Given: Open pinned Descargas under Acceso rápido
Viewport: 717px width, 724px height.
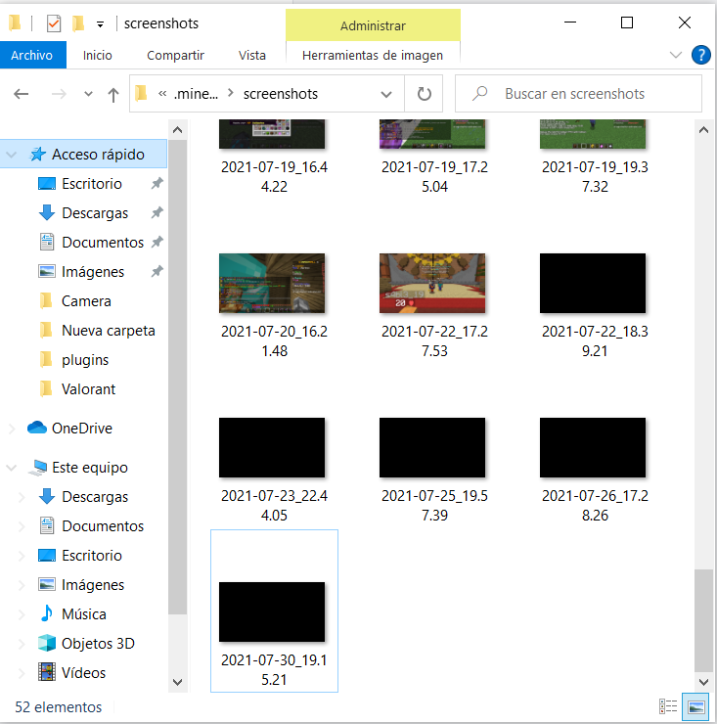Looking at the screenshot, I should coord(95,213).
